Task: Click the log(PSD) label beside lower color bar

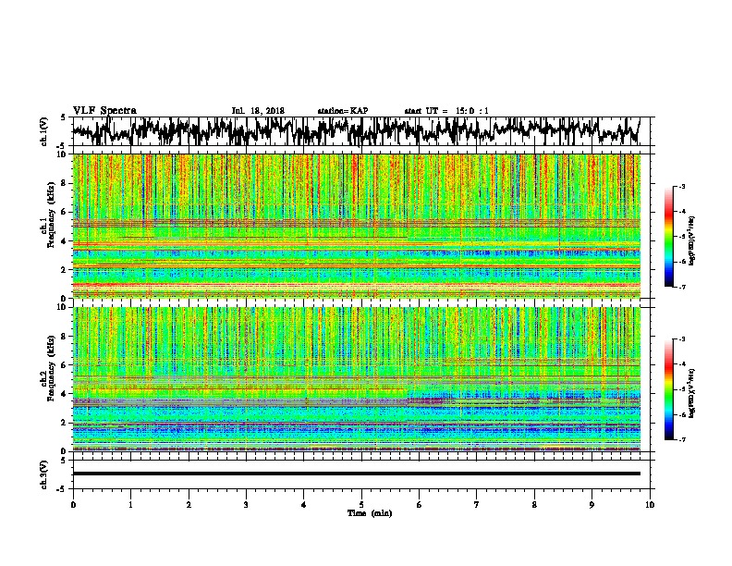Action: (x=691, y=393)
